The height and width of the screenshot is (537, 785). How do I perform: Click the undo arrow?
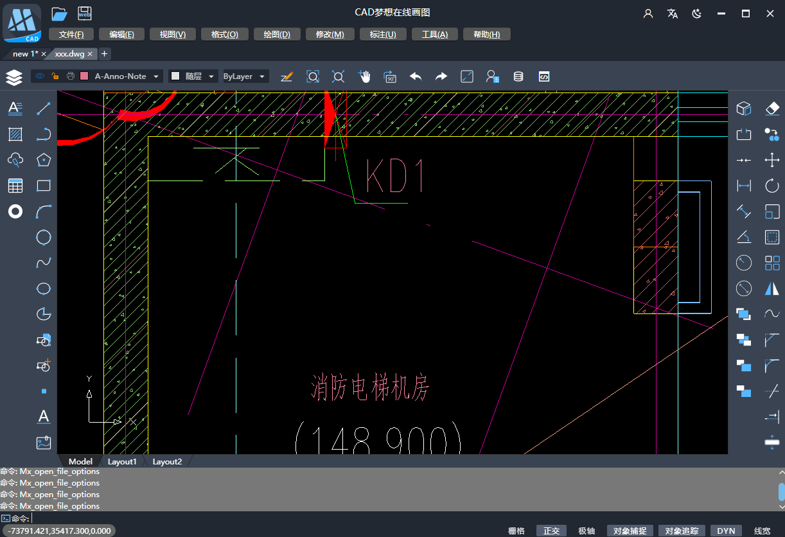[416, 76]
